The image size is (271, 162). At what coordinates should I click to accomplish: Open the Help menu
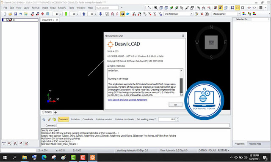point(90,8)
